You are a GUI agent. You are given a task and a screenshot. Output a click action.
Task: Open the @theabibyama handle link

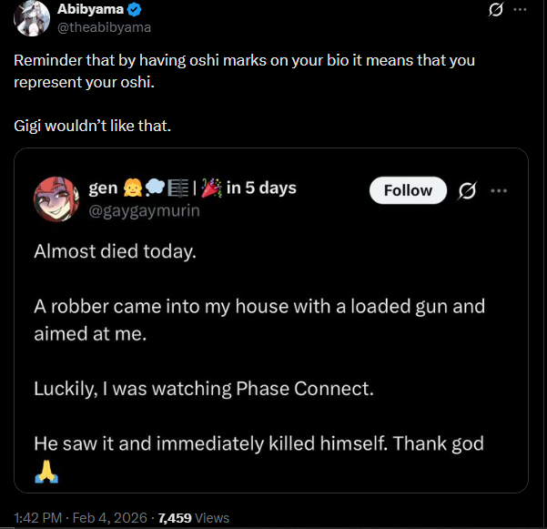105,27
